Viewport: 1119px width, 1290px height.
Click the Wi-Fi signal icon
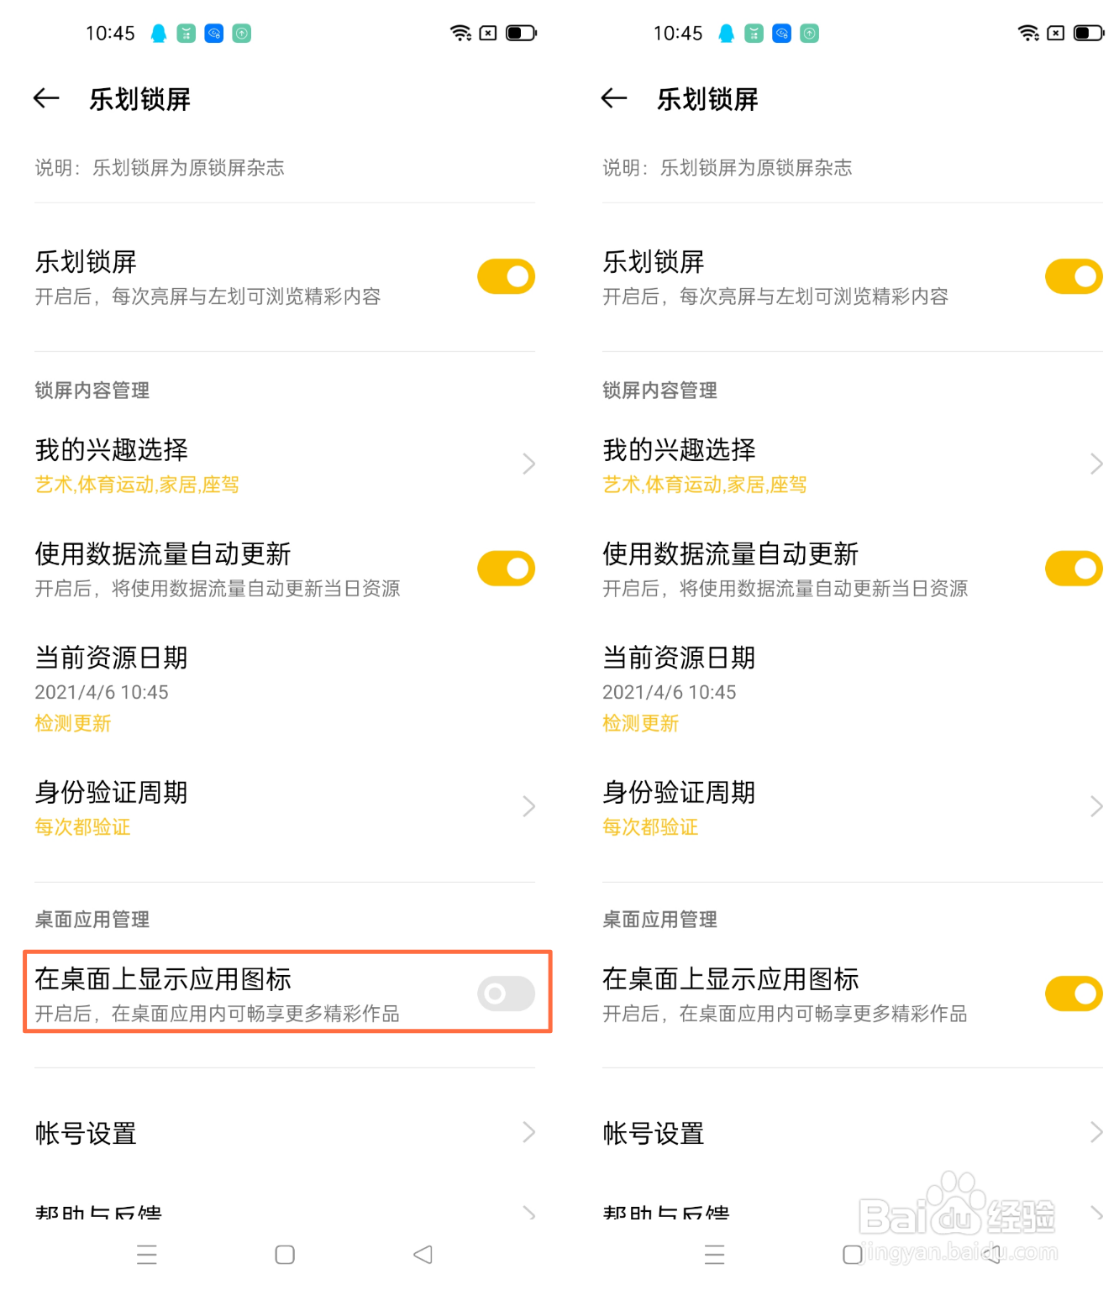tap(459, 34)
